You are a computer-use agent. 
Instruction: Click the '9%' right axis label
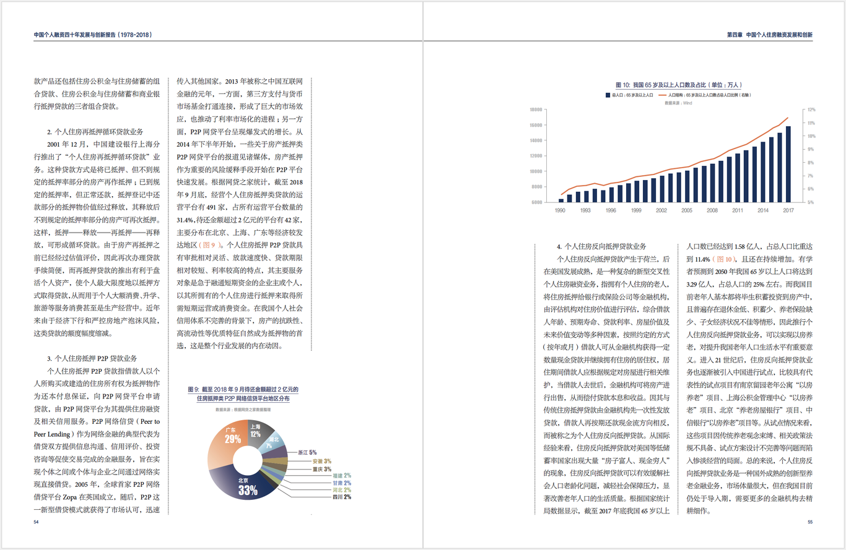point(811,149)
